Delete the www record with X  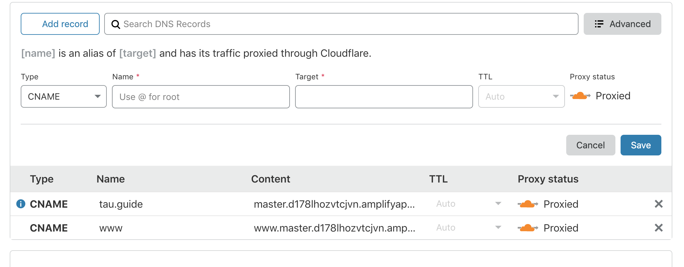(x=658, y=228)
